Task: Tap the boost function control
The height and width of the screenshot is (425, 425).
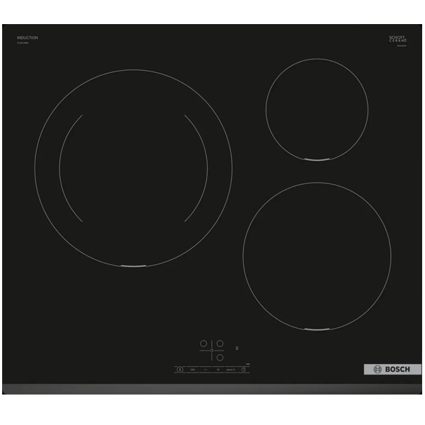Action: pos(231,370)
